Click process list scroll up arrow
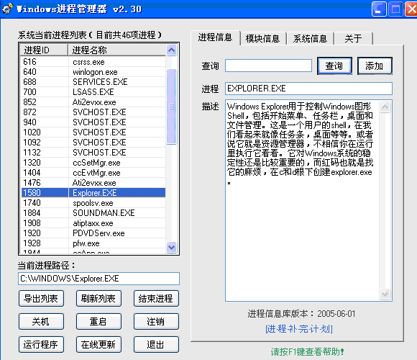 click(x=172, y=50)
